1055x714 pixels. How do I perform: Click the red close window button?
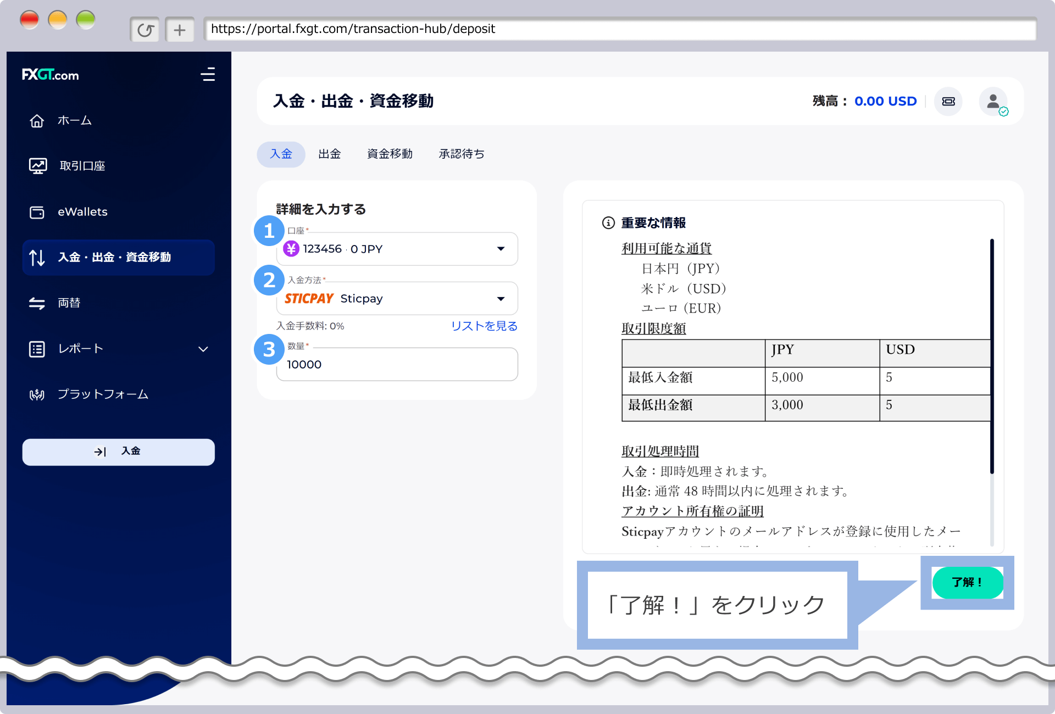coord(29,20)
